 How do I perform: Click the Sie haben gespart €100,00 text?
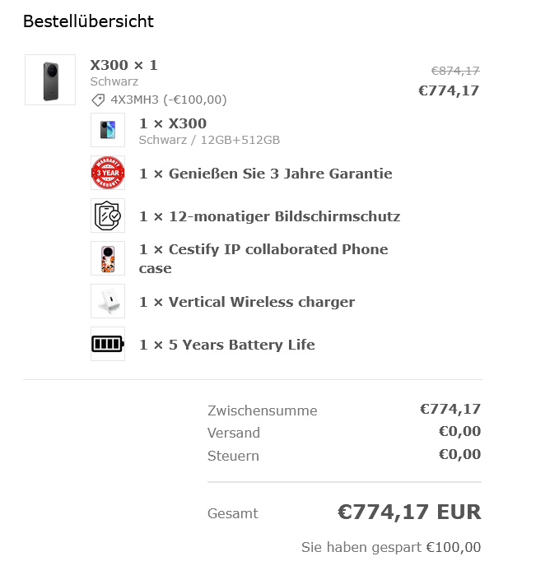tap(391, 547)
